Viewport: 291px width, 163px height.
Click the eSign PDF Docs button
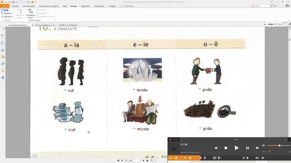(275, 24)
